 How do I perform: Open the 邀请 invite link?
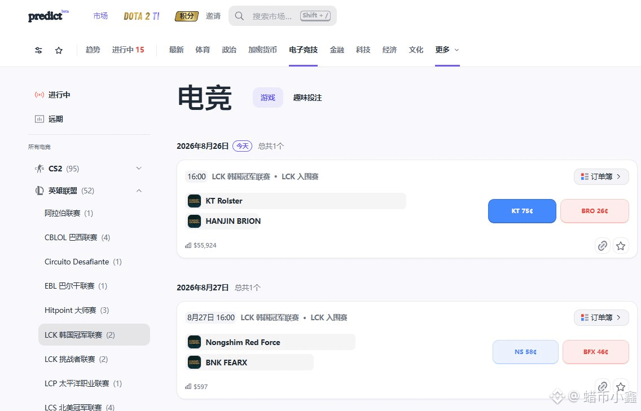point(213,16)
